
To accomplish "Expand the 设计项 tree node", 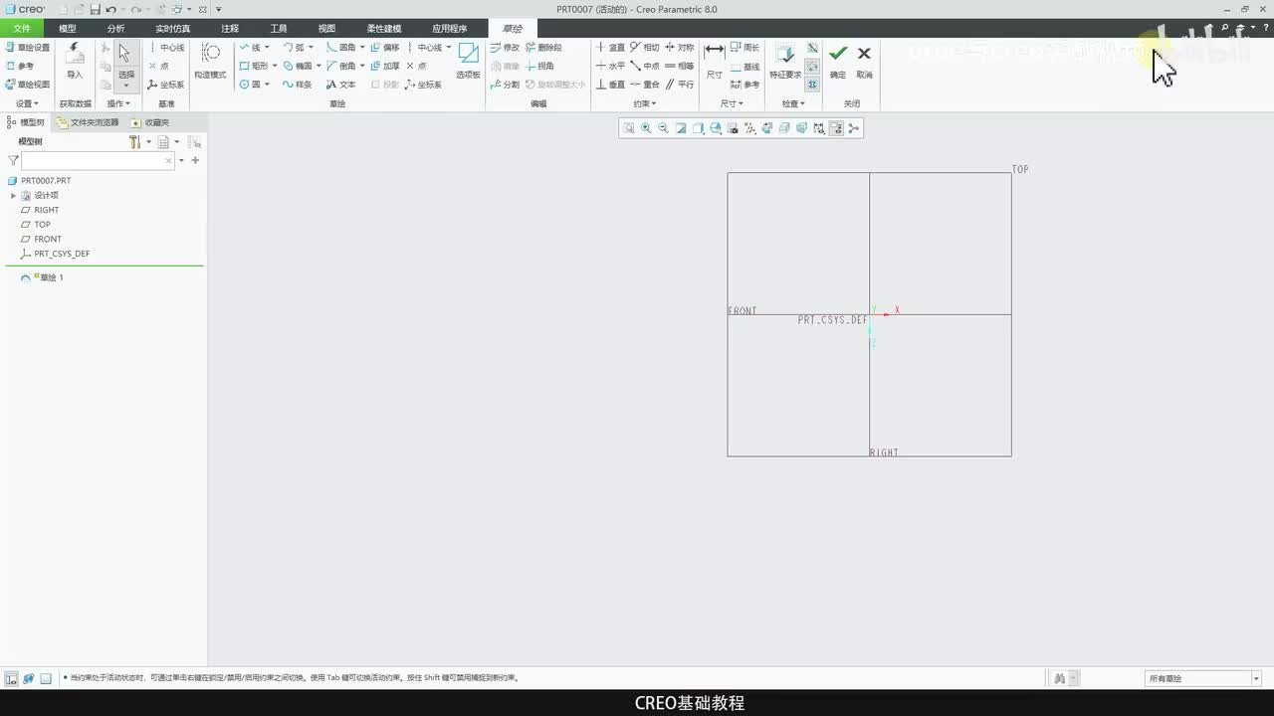I will (13, 196).
